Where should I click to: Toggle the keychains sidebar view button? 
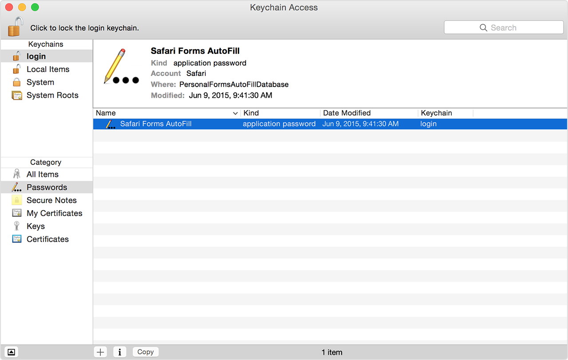(12, 352)
